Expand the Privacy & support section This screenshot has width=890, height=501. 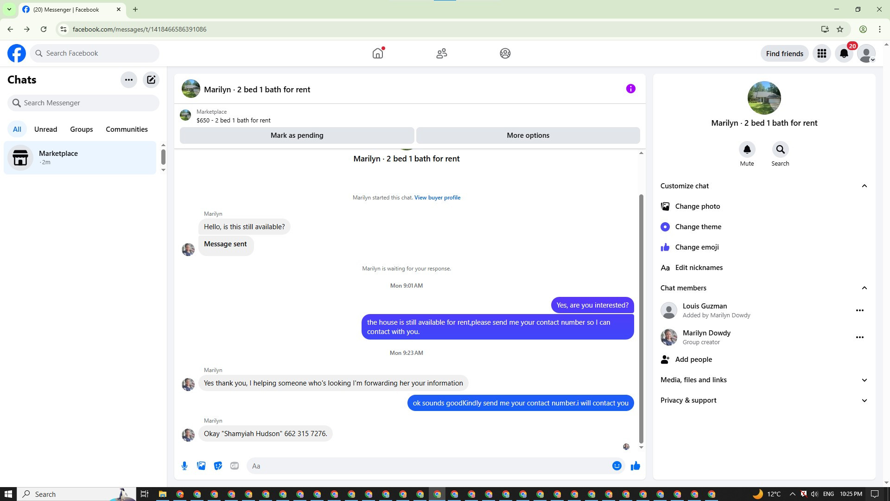coord(764,400)
